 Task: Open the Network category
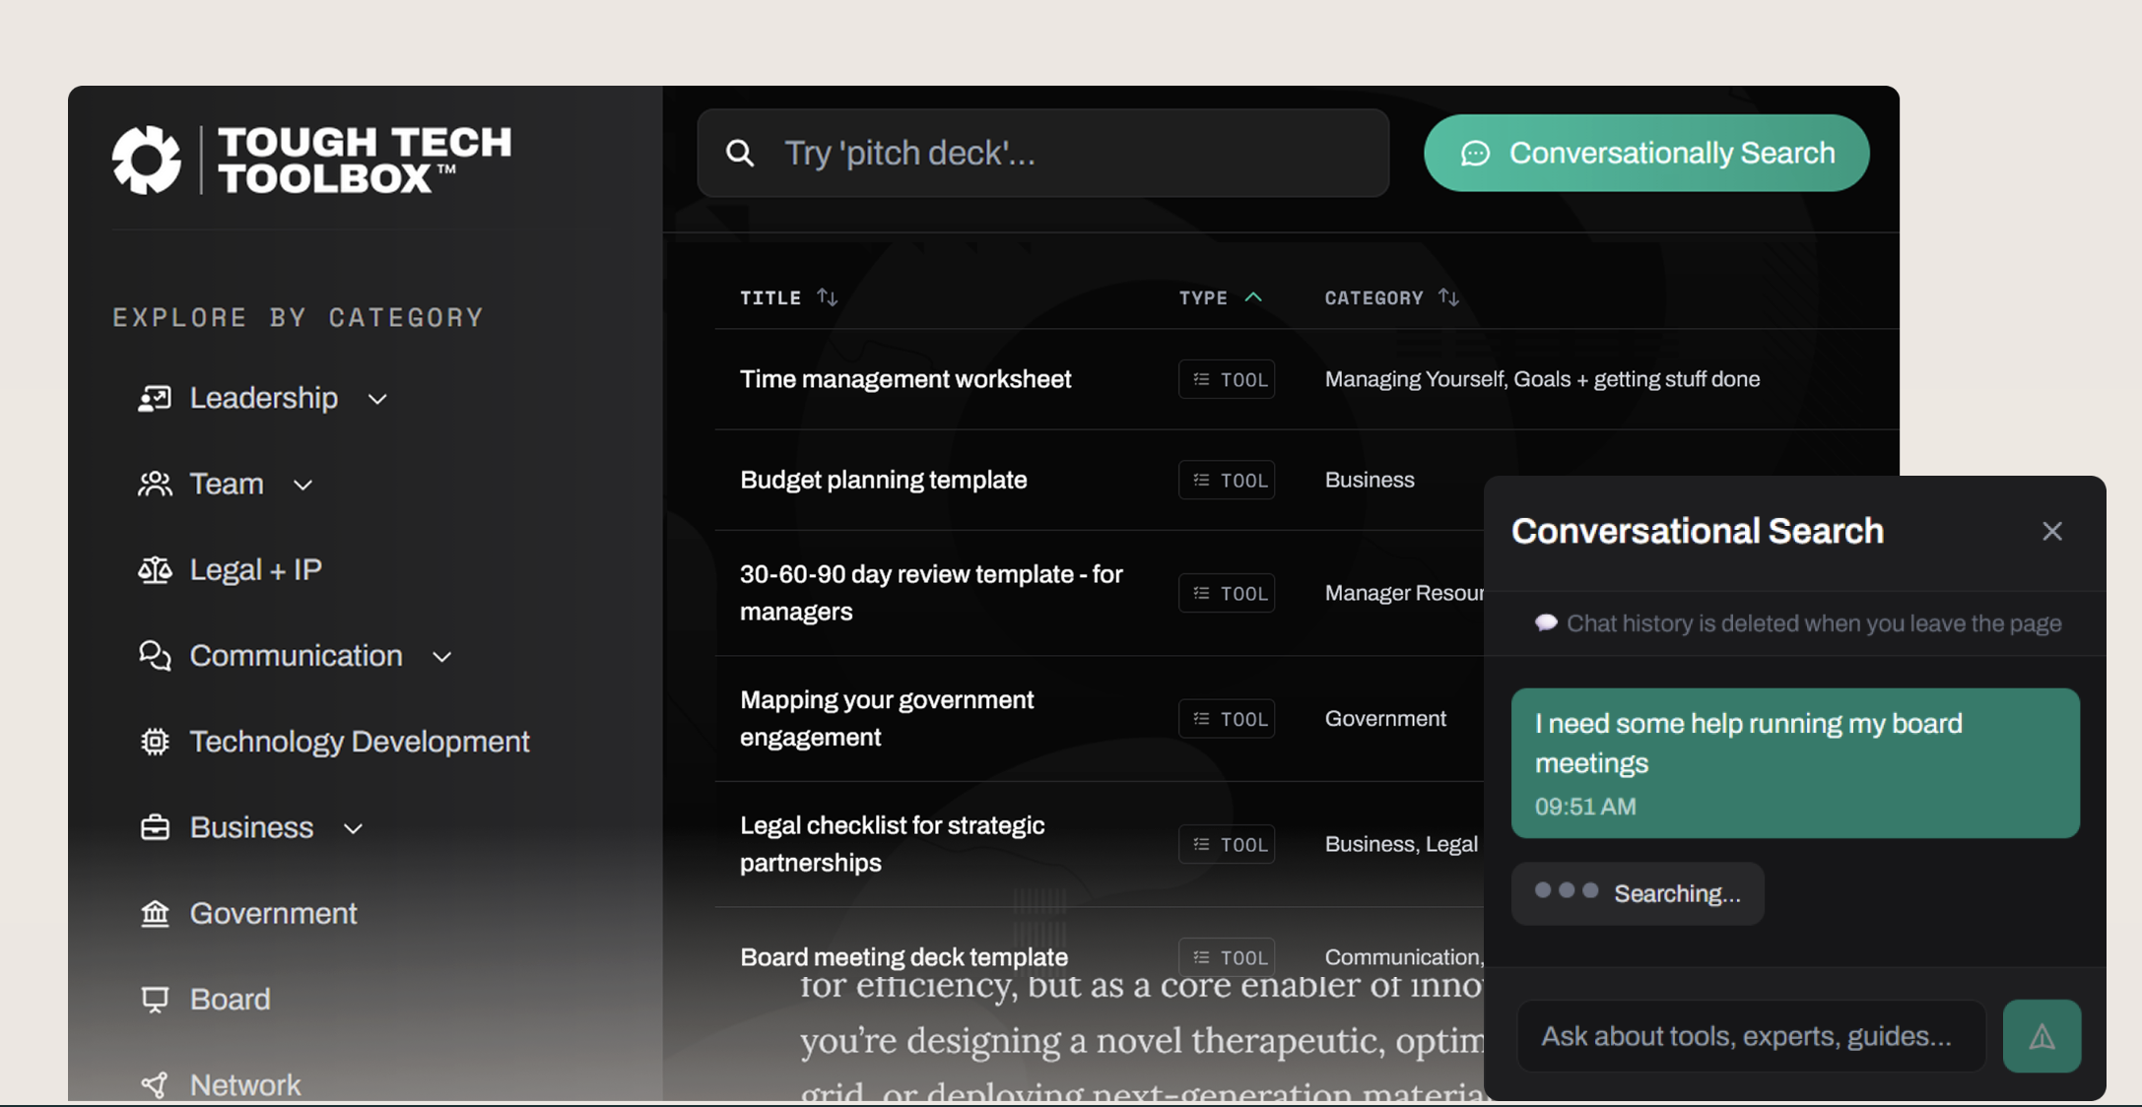pyautogui.click(x=244, y=1084)
